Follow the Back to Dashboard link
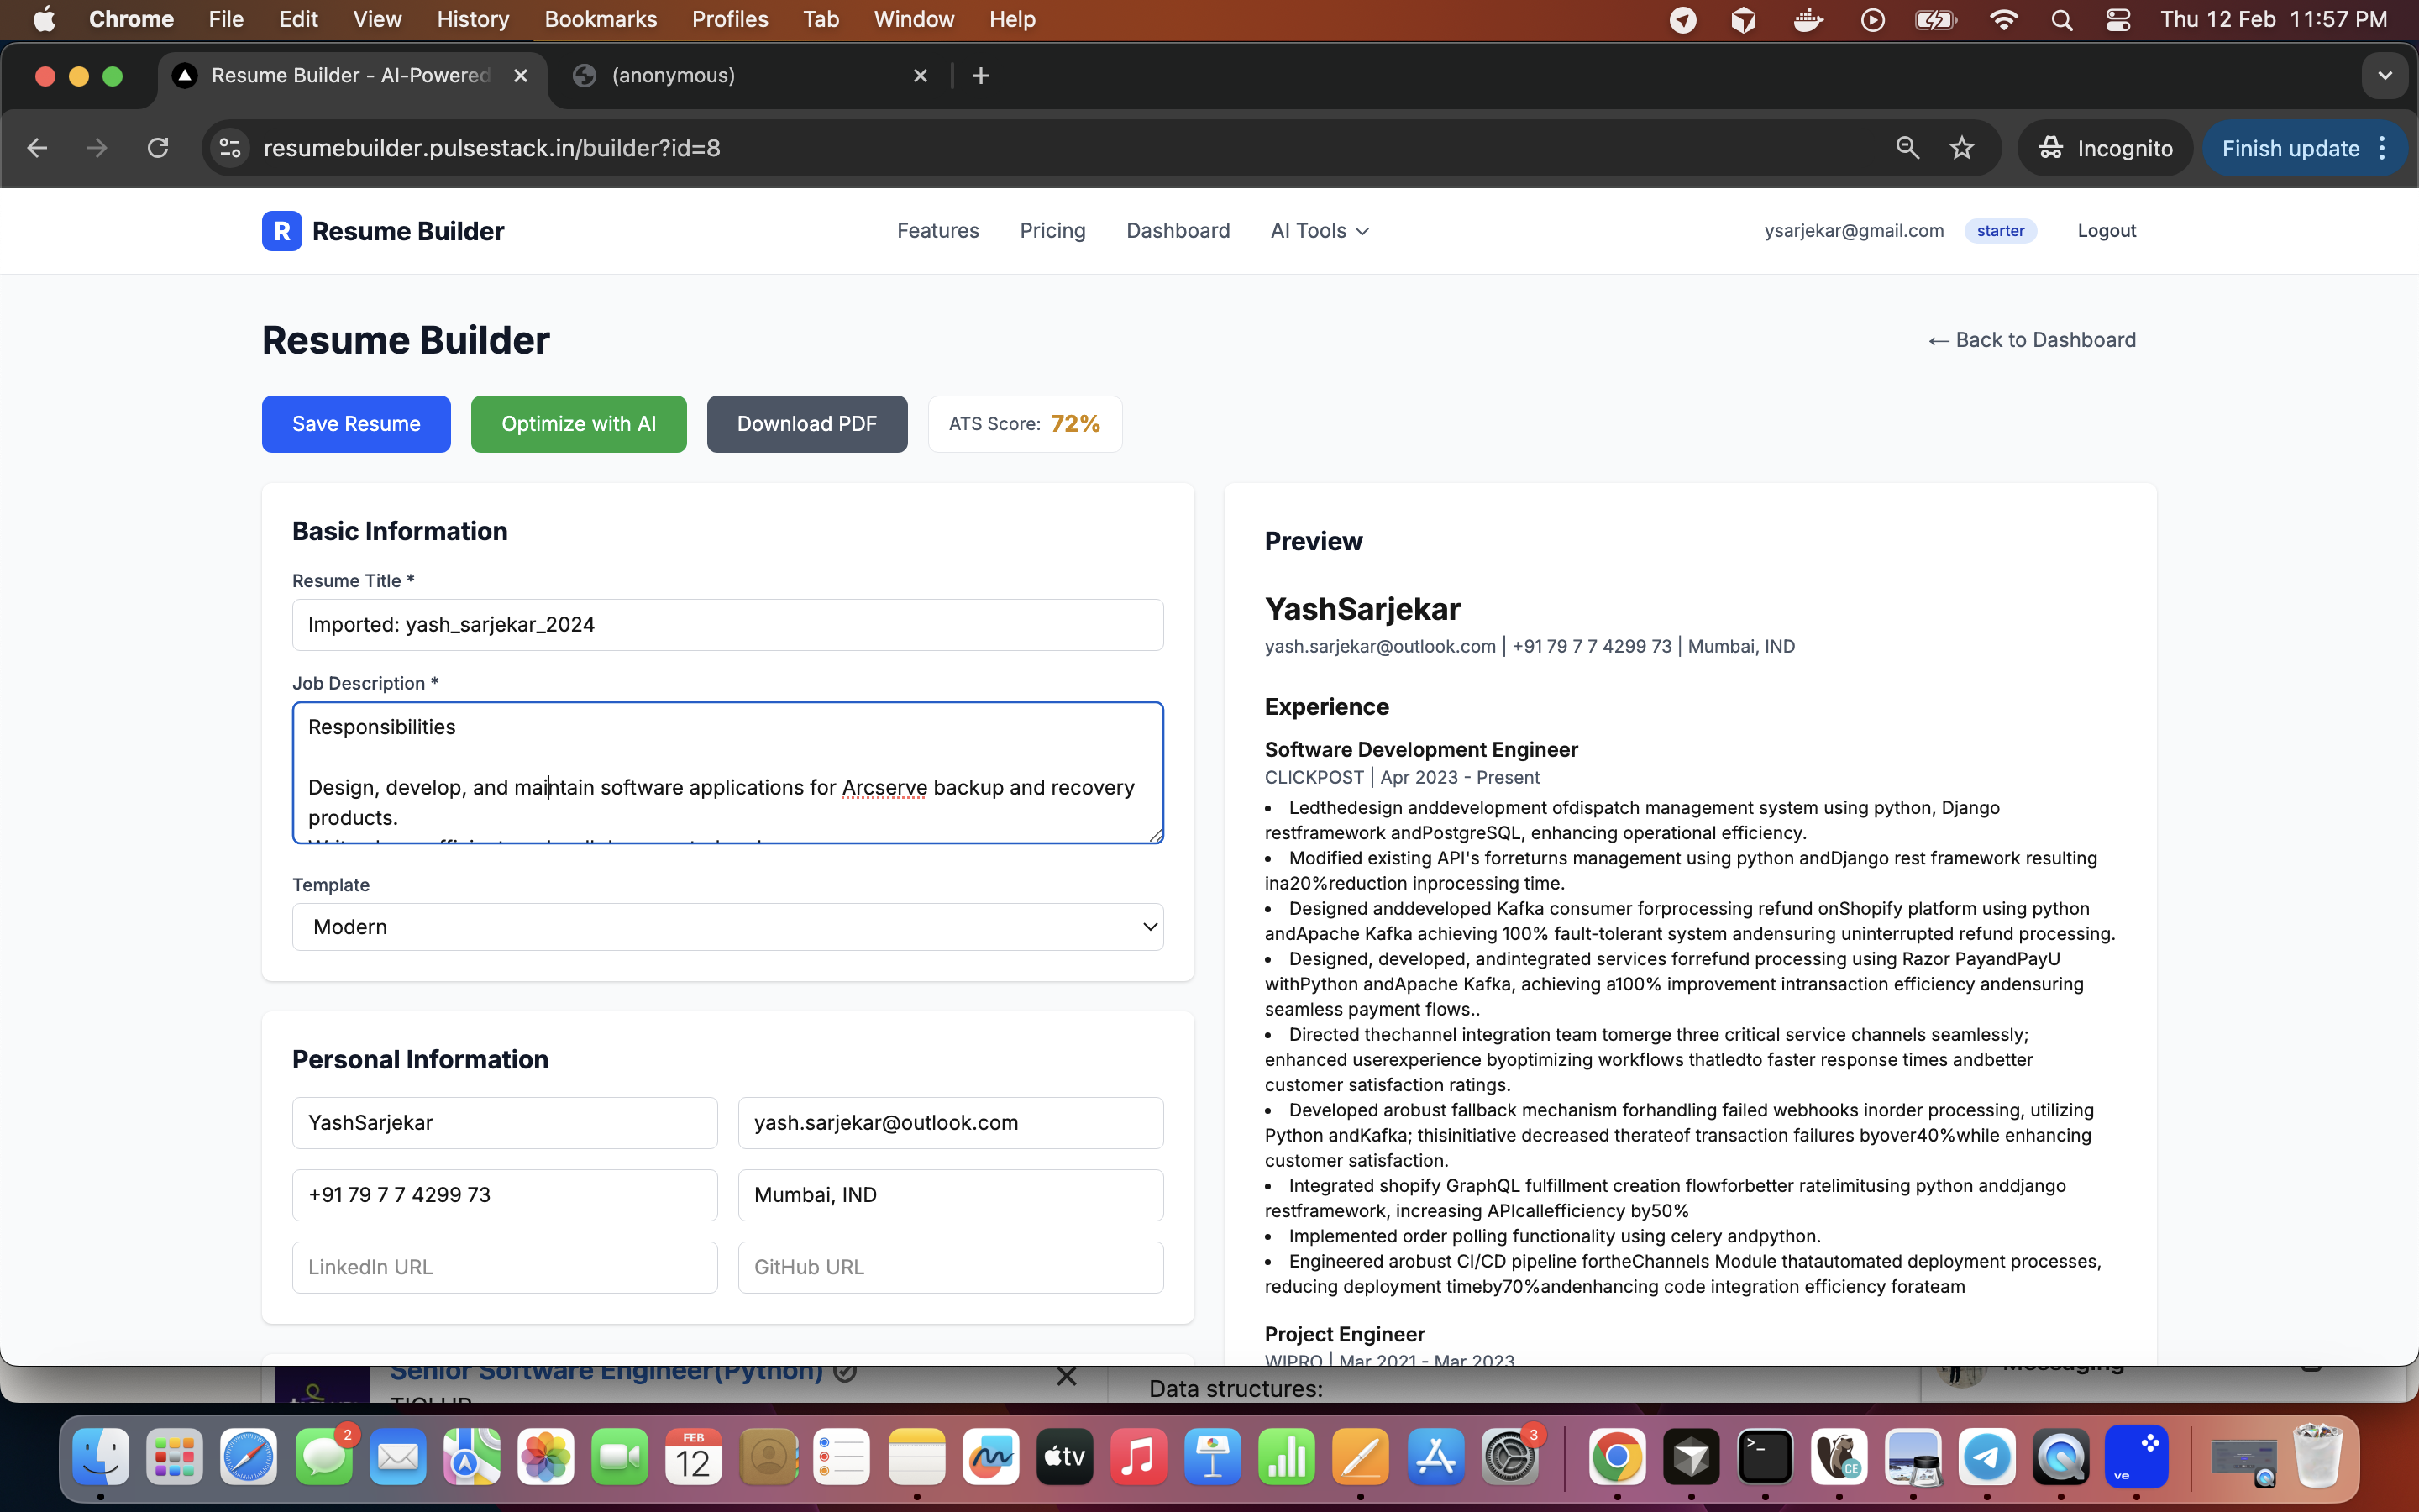The width and height of the screenshot is (2419, 1512). click(x=2031, y=339)
